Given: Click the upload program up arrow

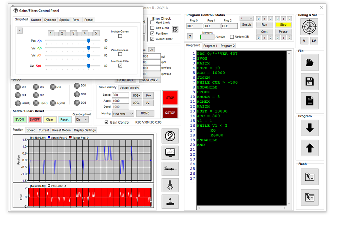Looking at the screenshot, I should click(309, 148).
